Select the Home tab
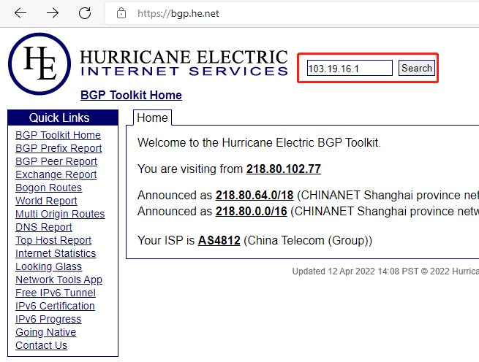Viewport: 479px width, 362px height. tap(152, 118)
